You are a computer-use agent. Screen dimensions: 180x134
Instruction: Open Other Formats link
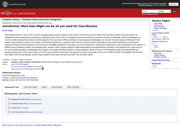click(x=160, y=28)
